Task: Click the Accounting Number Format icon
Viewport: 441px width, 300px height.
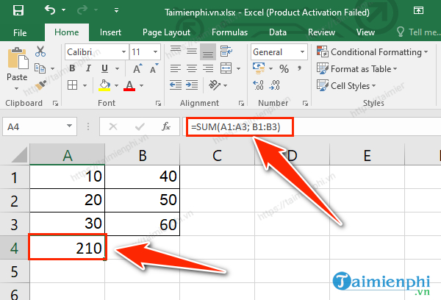Action: [259, 68]
